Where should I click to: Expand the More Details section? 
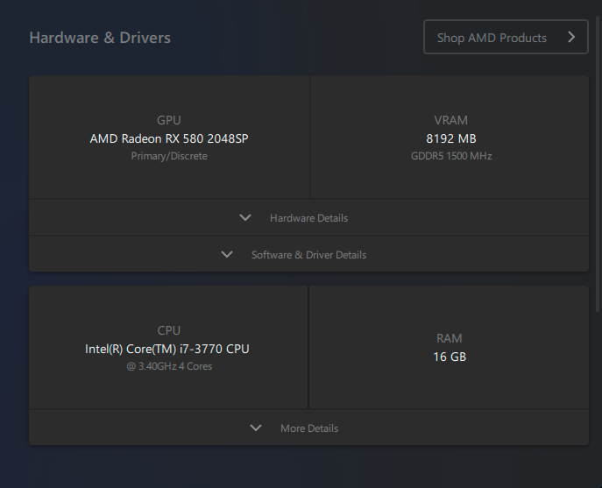click(308, 428)
